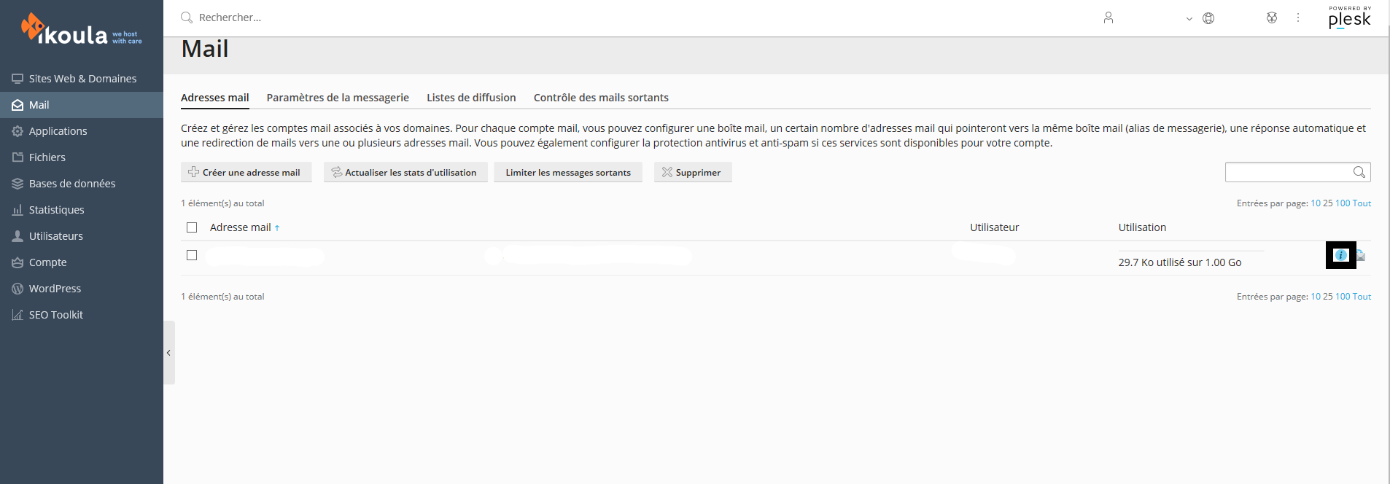Open webmail envelope icon in row
Viewport: 1390px width, 484px height.
coord(1361,255)
